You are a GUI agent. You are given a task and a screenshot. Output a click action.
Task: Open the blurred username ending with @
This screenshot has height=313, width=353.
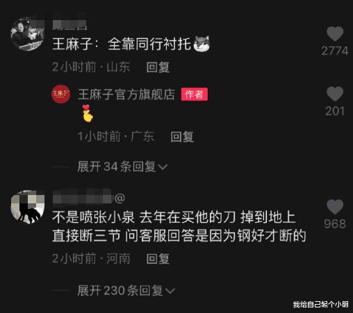(x=89, y=198)
